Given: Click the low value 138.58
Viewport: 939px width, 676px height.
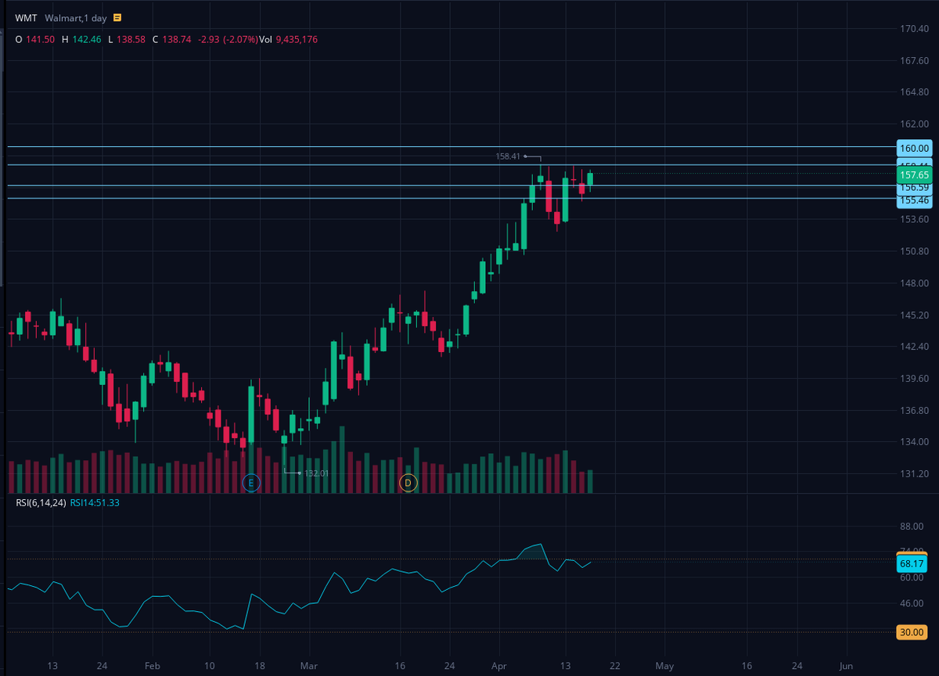Looking at the screenshot, I should click(131, 39).
